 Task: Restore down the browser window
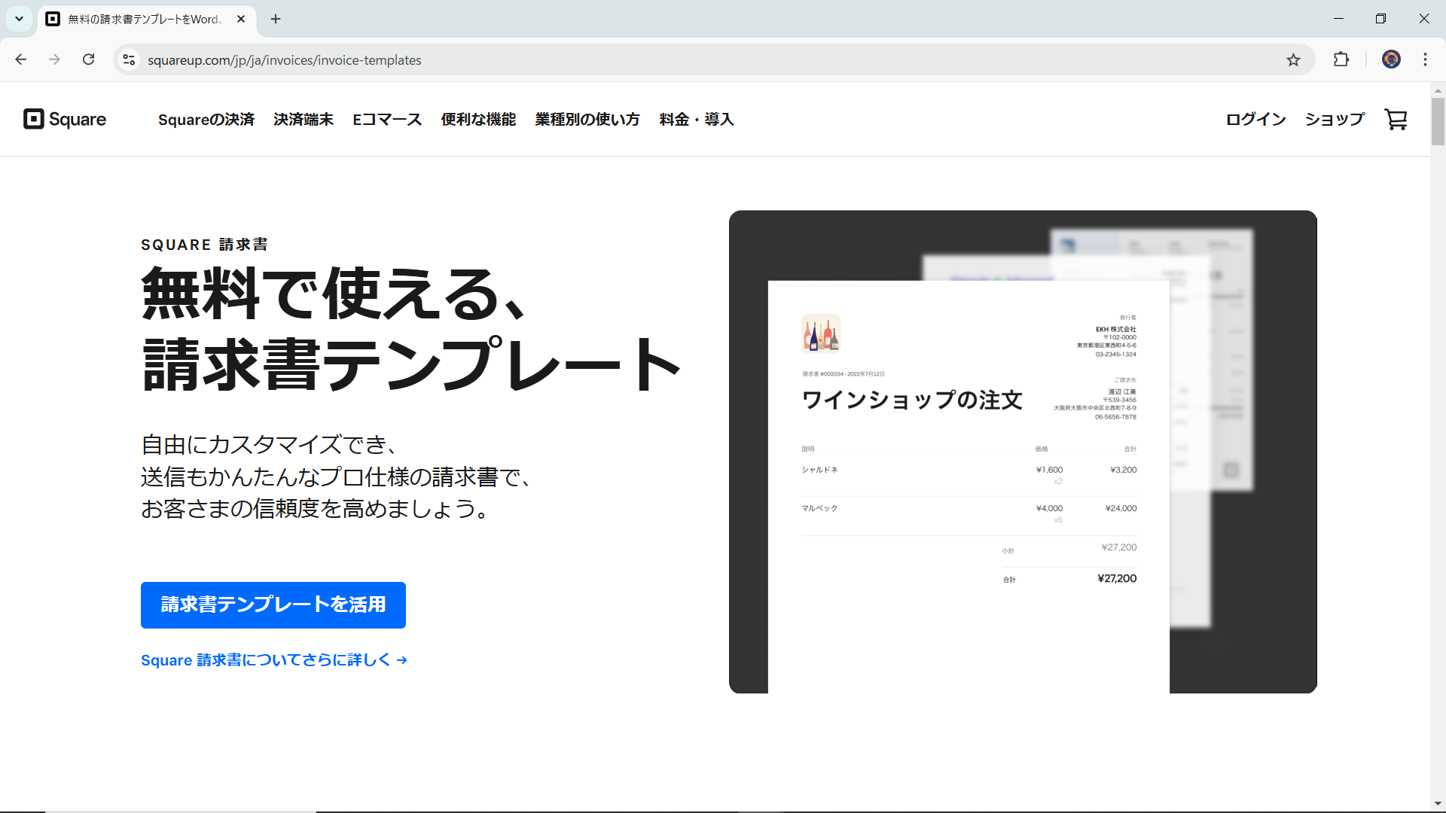(x=1380, y=19)
